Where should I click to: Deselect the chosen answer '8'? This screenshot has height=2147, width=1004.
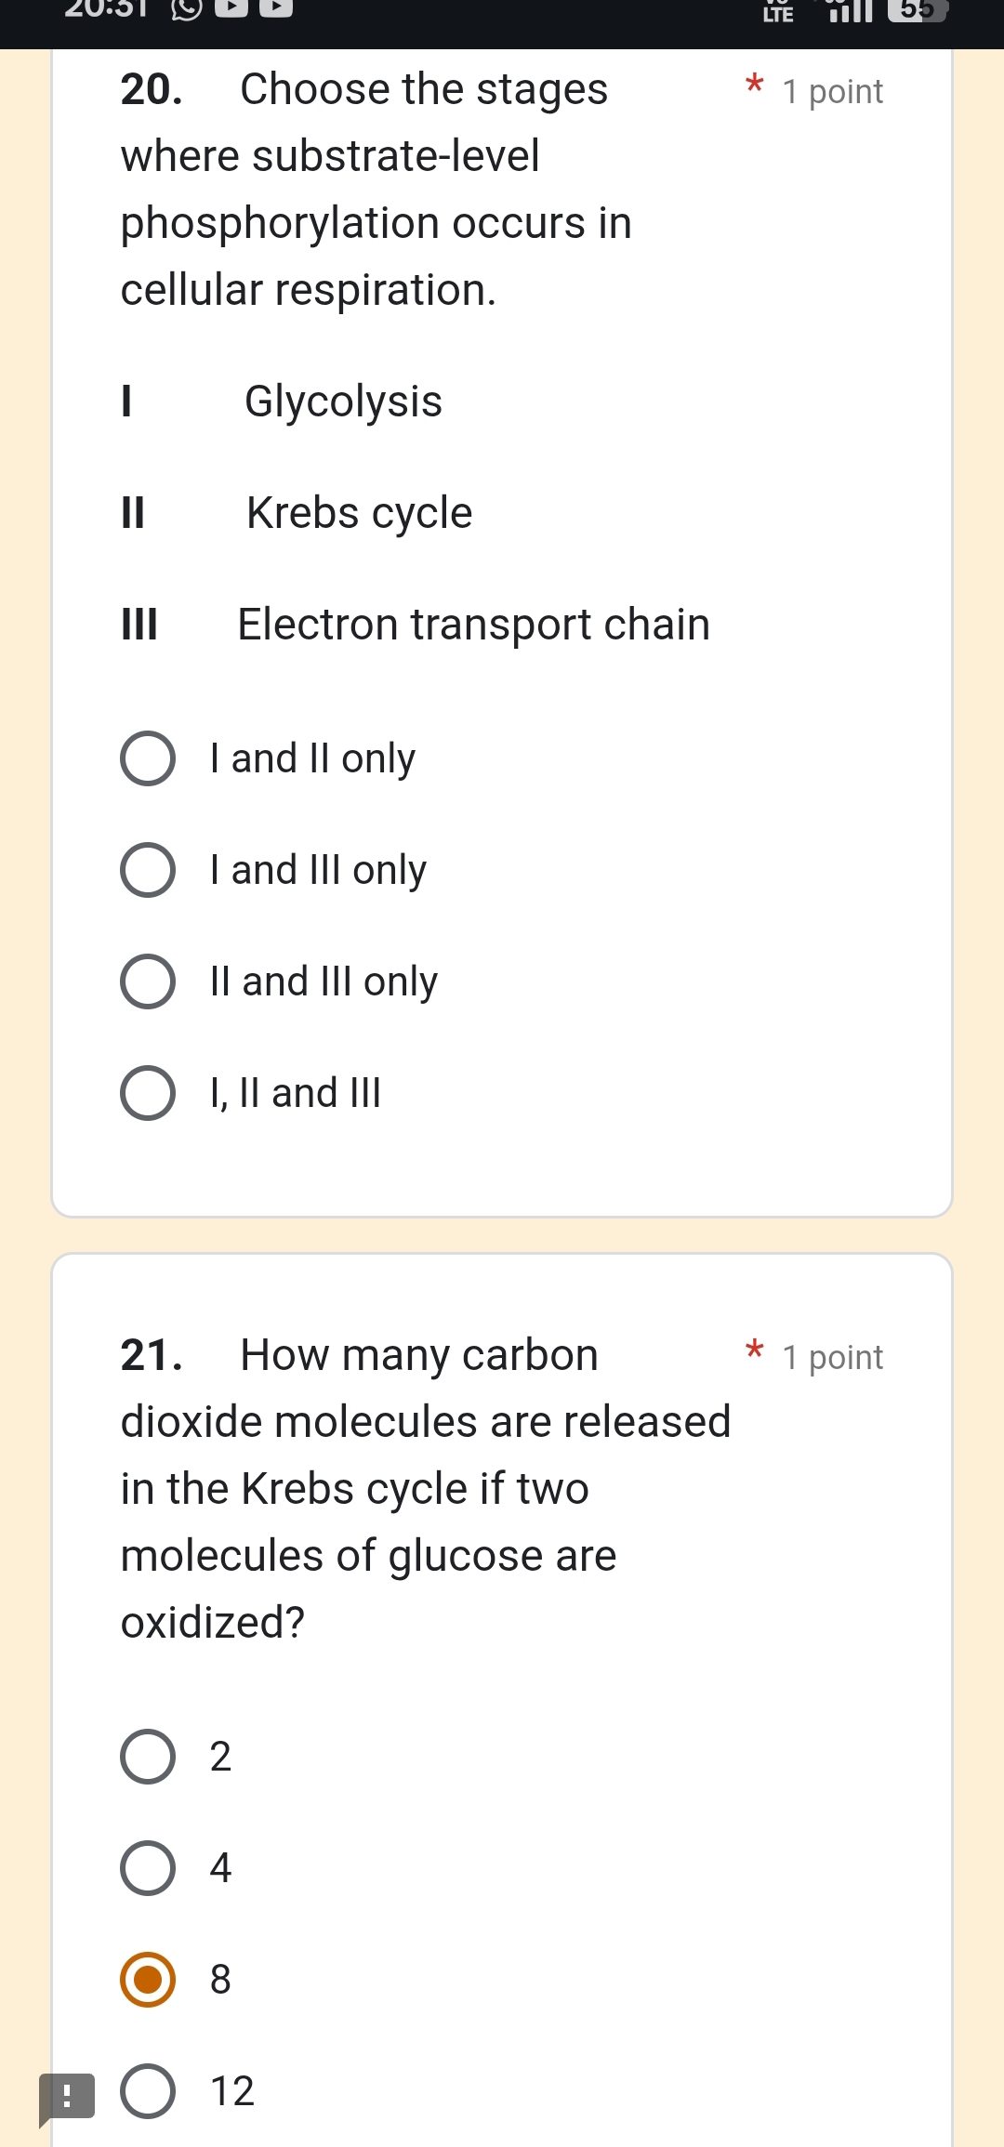pos(148,1981)
